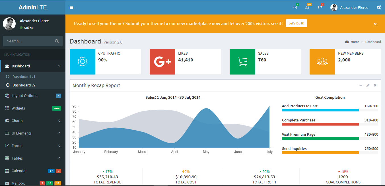Collapse the Monthly Recap Report box
This screenshot has width=385, height=186.
click(361, 85)
